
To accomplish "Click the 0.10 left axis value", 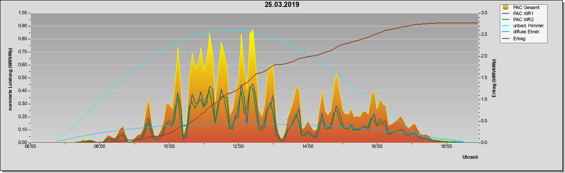I will coord(22,130).
